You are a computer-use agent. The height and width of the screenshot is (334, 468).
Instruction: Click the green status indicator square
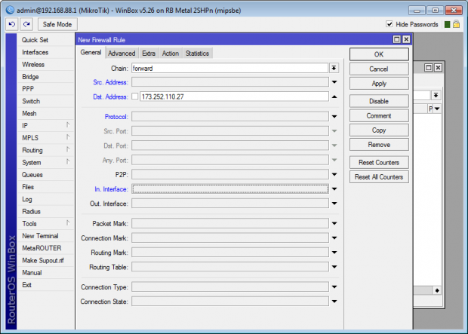tap(447, 24)
